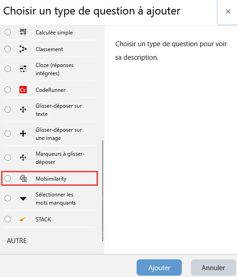This screenshot has height=277, width=237.
Task: Click the question list vertical scrollbar
Action: [x=103, y=191]
